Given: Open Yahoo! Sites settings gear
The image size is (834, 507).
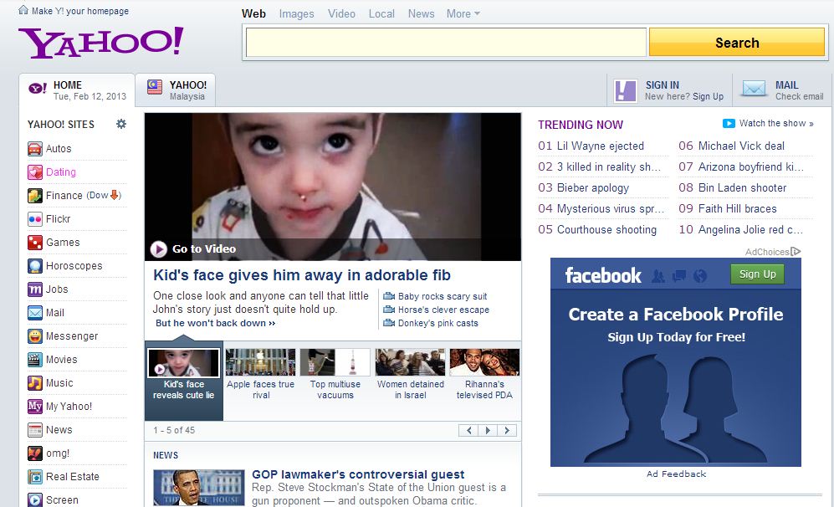Looking at the screenshot, I should [x=121, y=124].
